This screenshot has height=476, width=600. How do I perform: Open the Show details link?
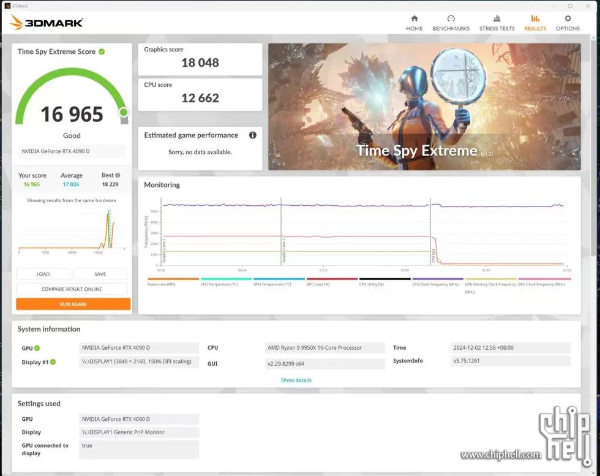pos(296,380)
